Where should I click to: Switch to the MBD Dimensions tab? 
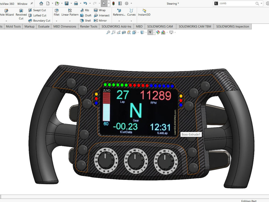(65, 26)
